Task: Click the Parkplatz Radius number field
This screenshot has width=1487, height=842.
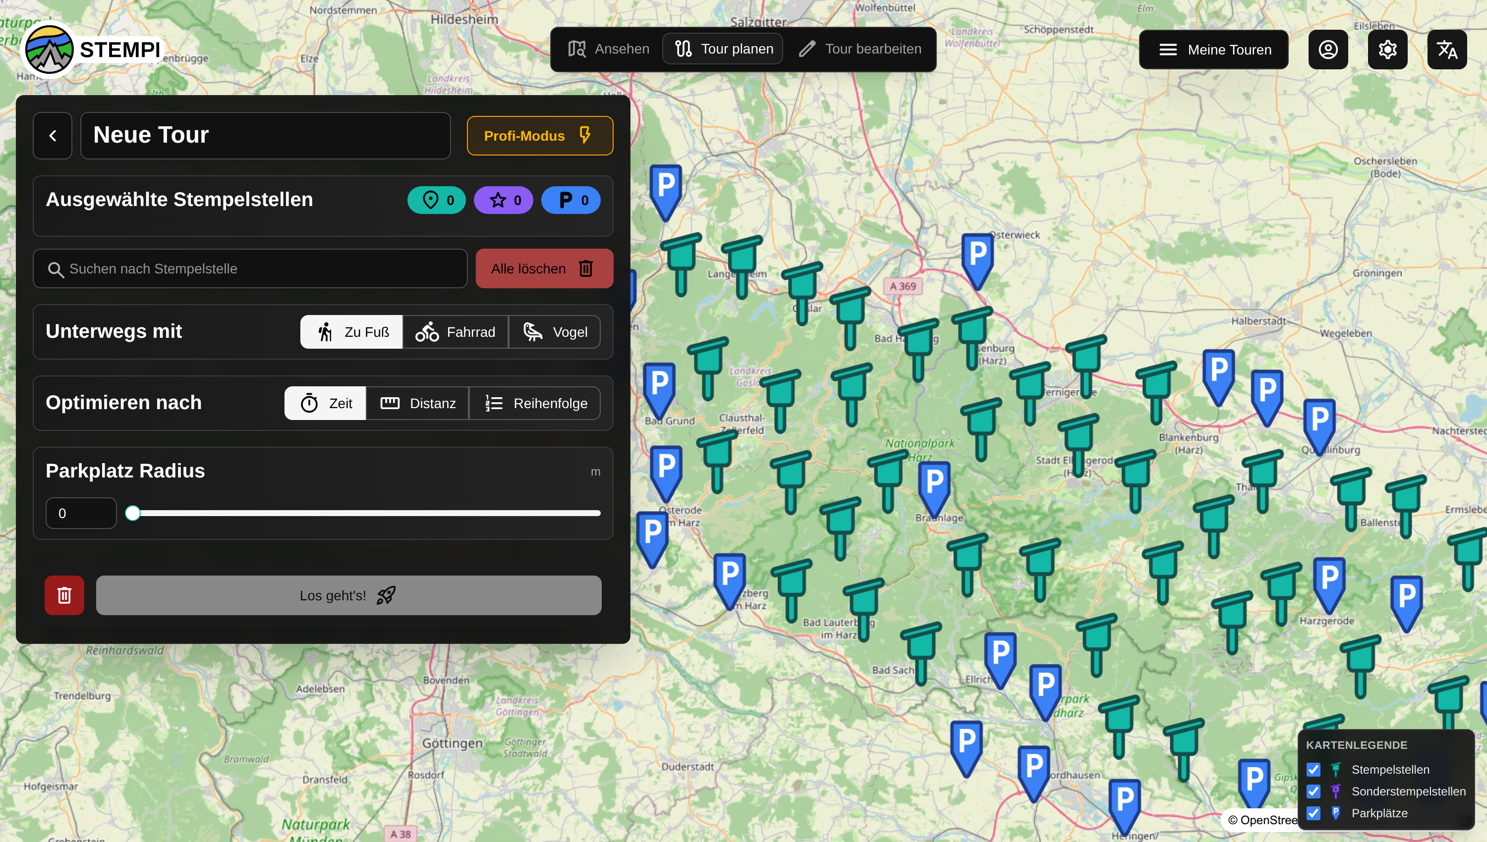Action: (81, 513)
